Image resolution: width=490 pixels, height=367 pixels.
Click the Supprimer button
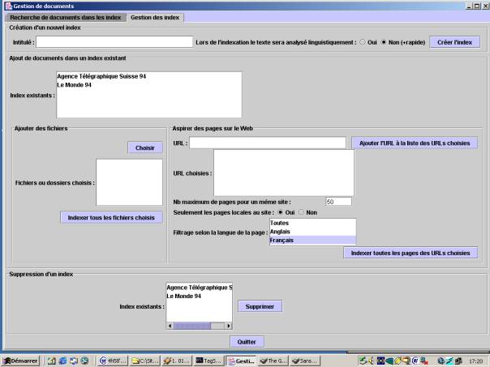260,306
